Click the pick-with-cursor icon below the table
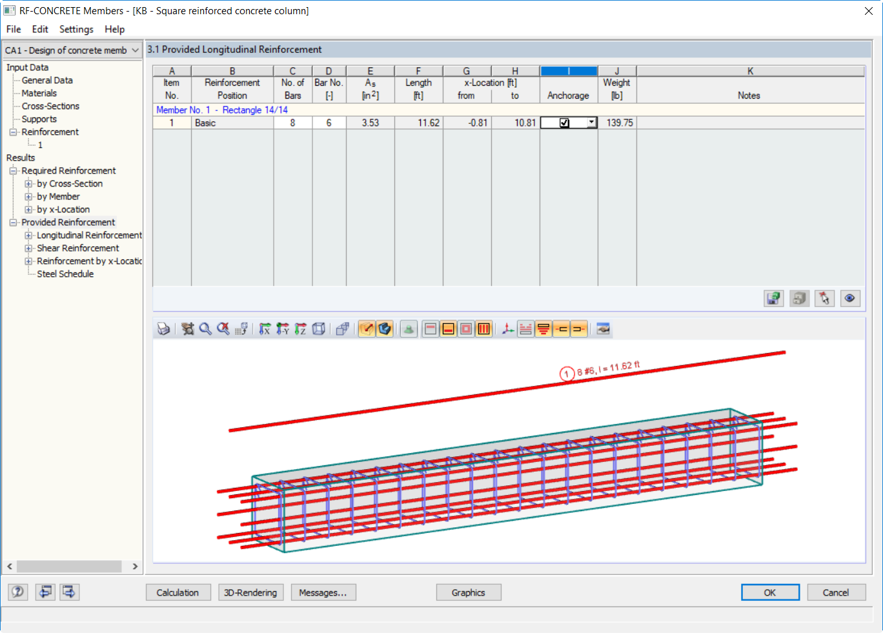Viewport: 883px width, 633px height. pyautogui.click(x=824, y=298)
